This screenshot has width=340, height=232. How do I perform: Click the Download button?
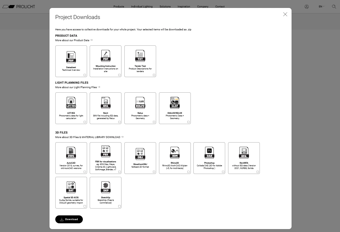pyautogui.click(x=69, y=219)
